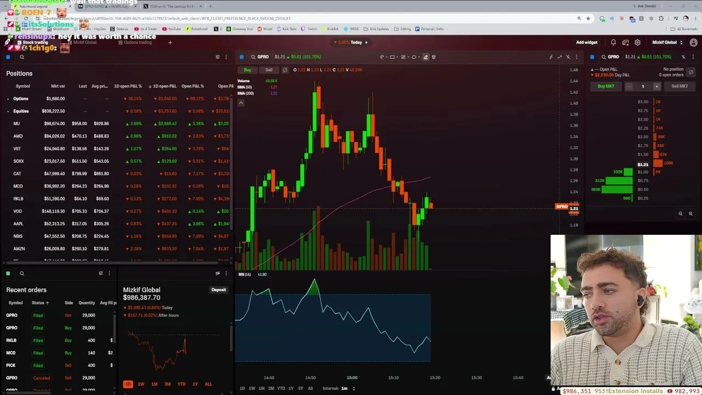The width and height of the screenshot is (702, 395).
Task: Select the YTD range in portfolio widget
Action: 182,384
